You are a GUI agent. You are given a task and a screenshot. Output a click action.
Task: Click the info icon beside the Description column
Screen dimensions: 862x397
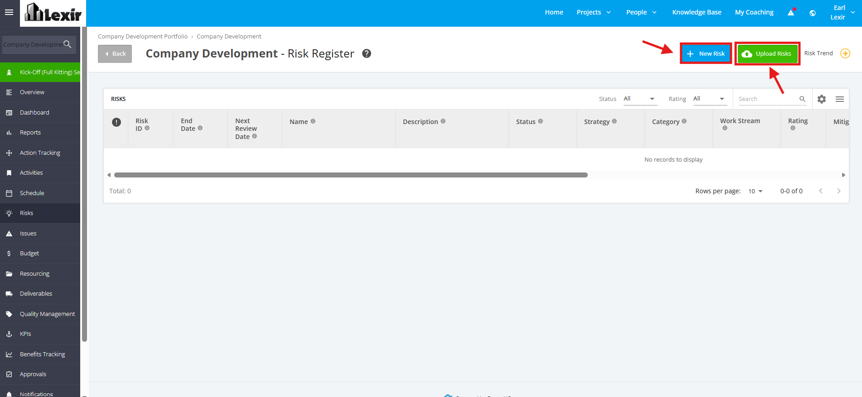(443, 121)
